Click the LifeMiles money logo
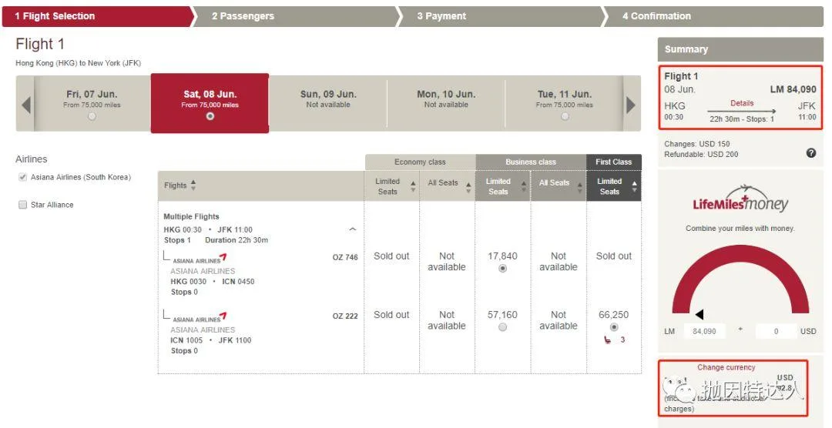 [x=740, y=200]
